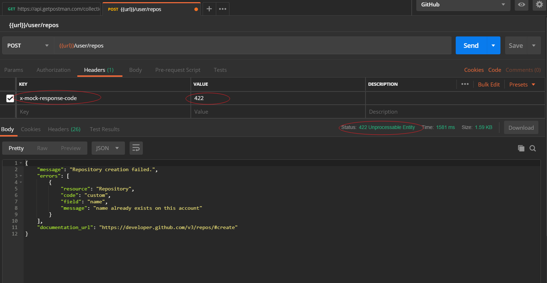Click the environment quick look eye icon
The width and height of the screenshot is (547, 283).
click(522, 5)
